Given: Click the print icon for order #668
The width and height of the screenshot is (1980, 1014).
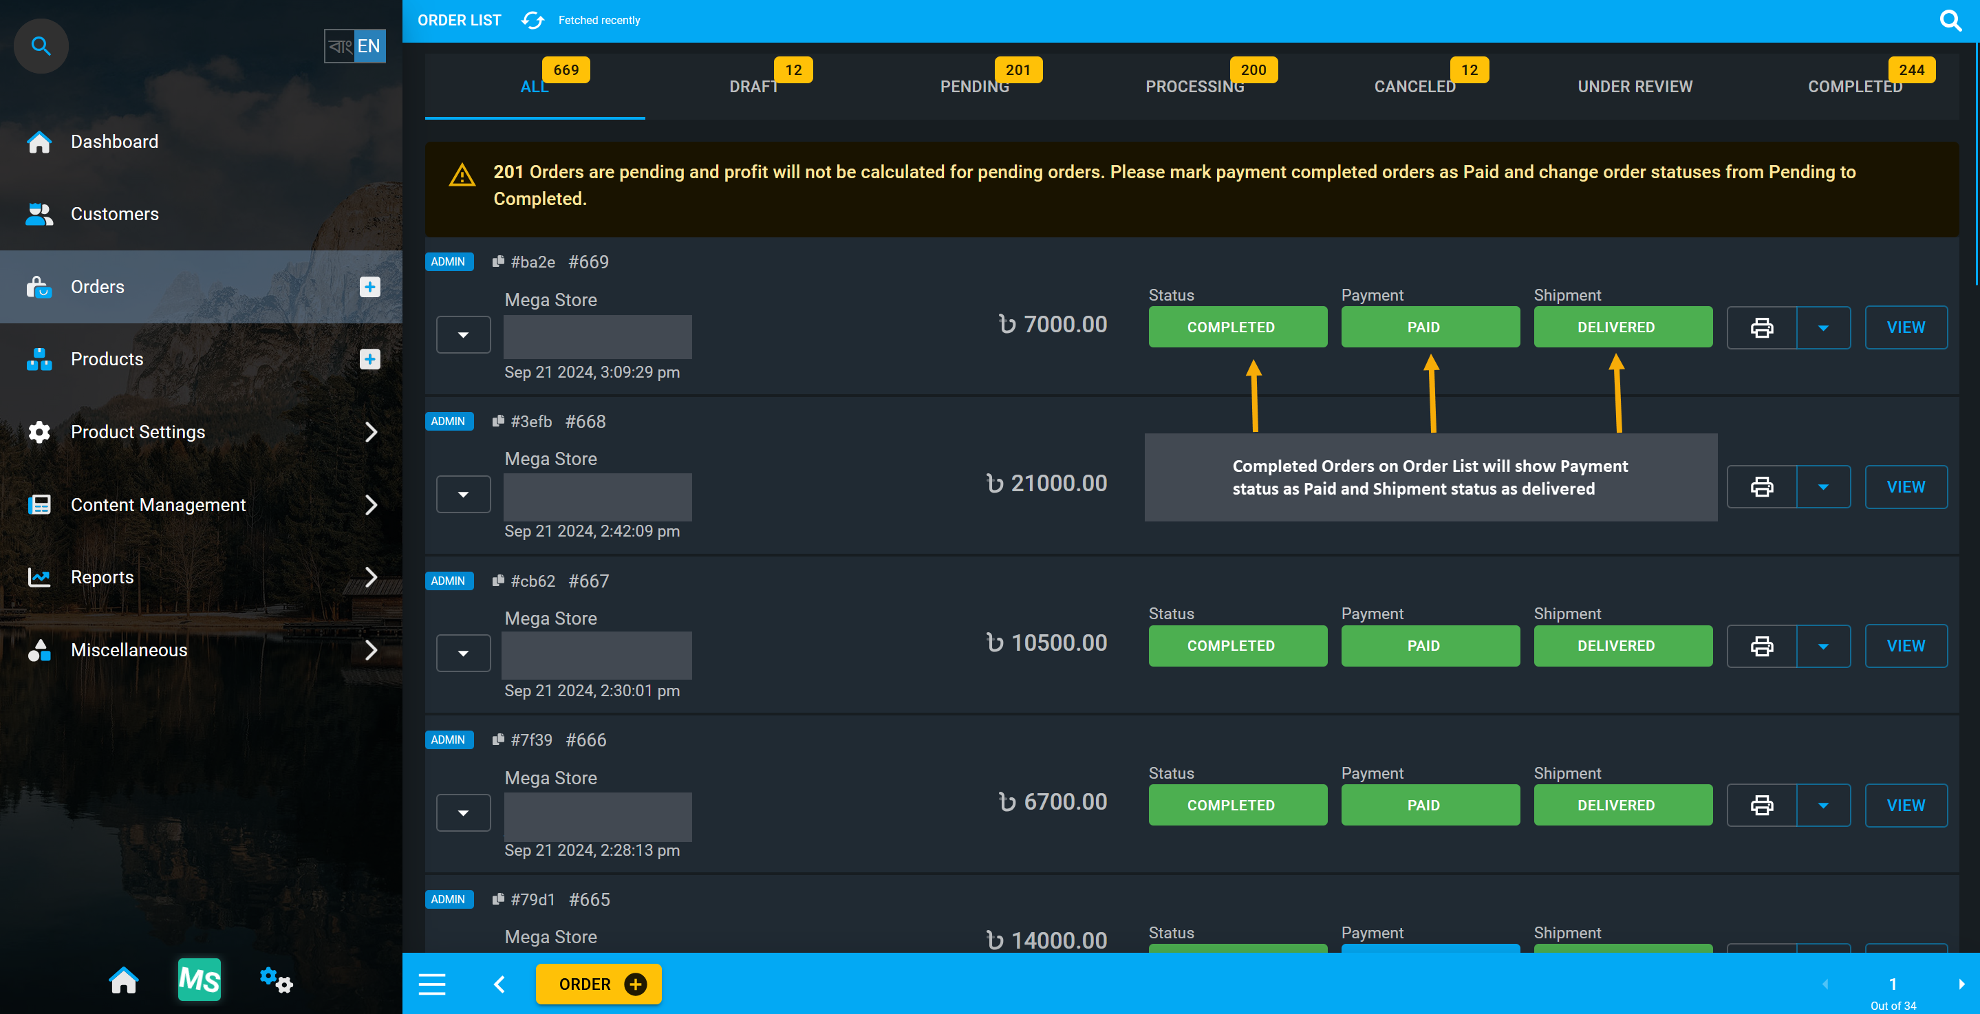Looking at the screenshot, I should tap(1761, 486).
